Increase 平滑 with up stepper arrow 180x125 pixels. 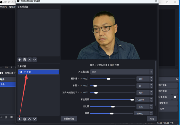click(x=151, y=84)
